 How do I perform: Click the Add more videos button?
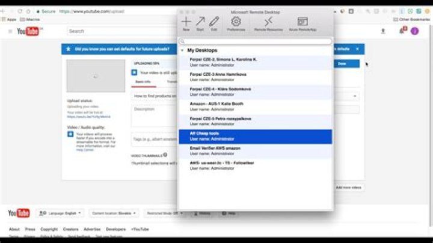[x=348, y=188]
